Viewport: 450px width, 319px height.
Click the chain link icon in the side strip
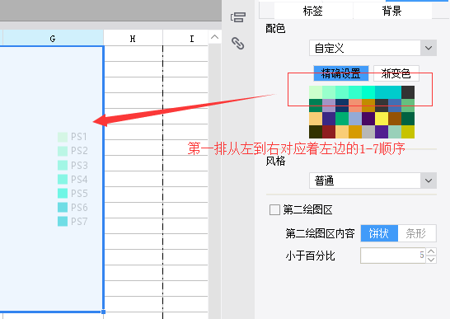pyautogui.click(x=238, y=44)
